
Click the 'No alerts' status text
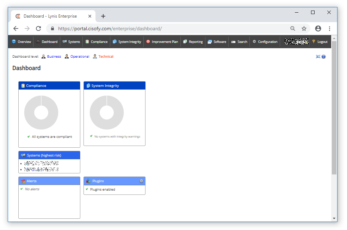pyautogui.click(x=32, y=189)
